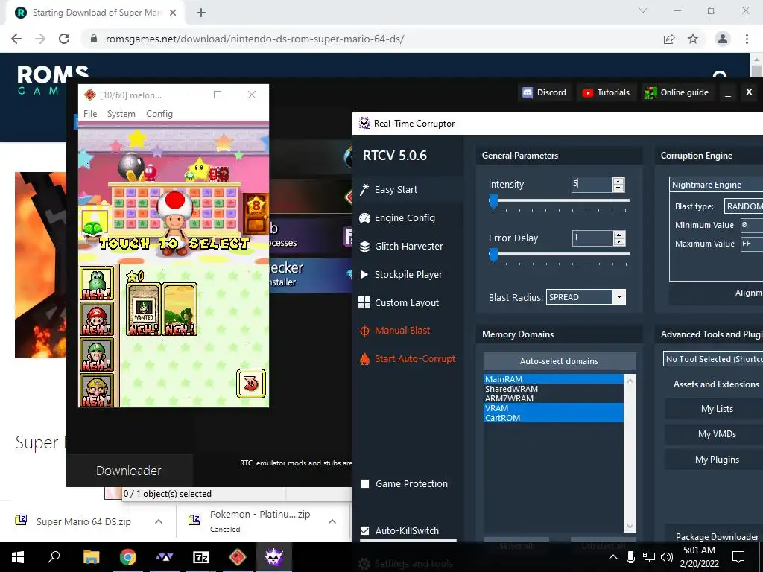763x572 pixels.
Task: Enable Game Protection checkbox
Action: pyautogui.click(x=364, y=483)
